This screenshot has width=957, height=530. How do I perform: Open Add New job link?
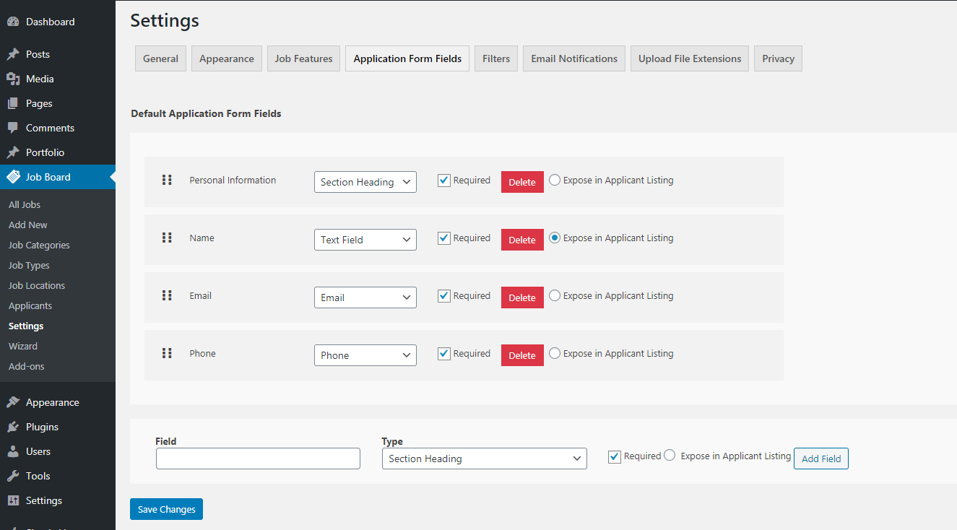[x=28, y=225]
